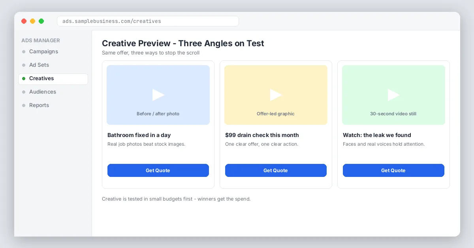Get Quote under Bathroom fixed in a day
The height and width of the screenshot is (248, 474).
158,171
